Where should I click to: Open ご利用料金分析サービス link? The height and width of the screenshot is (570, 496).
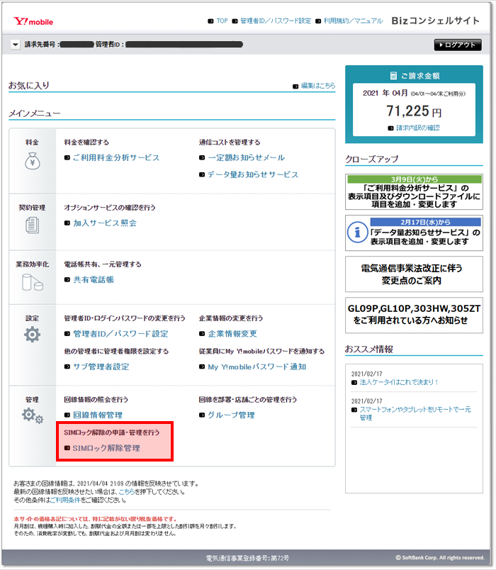pos(115,157)
